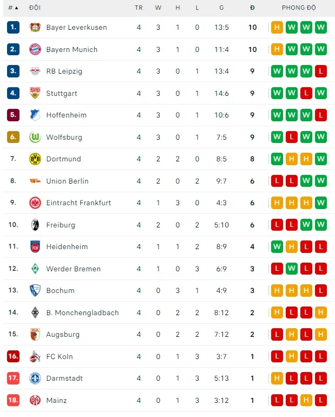This screenshot has width=335, height=417.
Task: Click the Mainz club logo
Action: [x=35, y=400]
